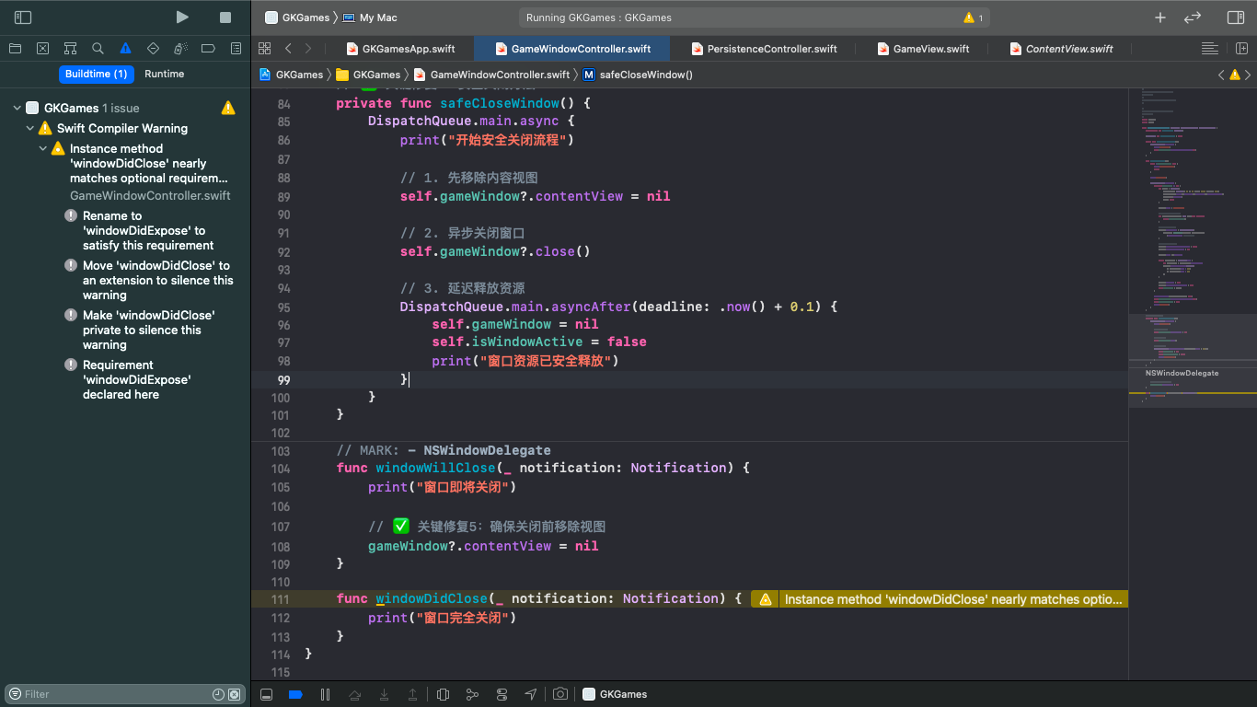Screen dimensions: 1257x707
Task: Open the Report navigator
Action: click(236, 49)
